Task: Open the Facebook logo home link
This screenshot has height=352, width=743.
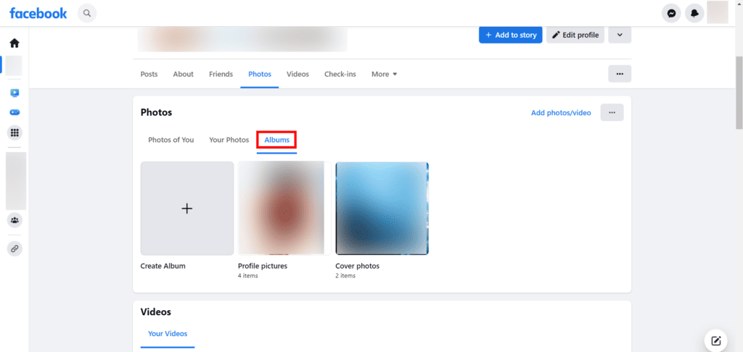Action: coord(38,13)
